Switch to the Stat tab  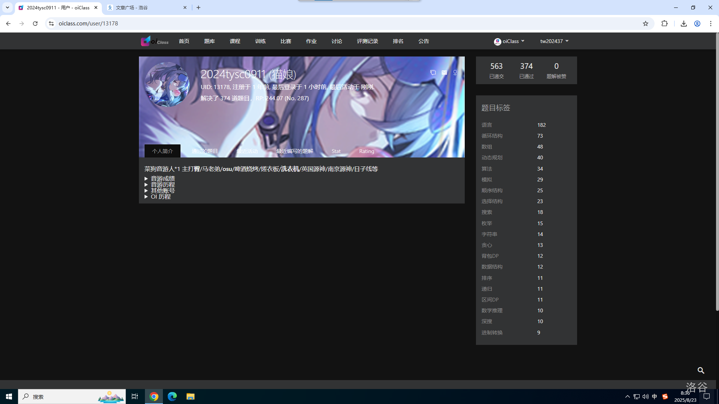[336, 151]
